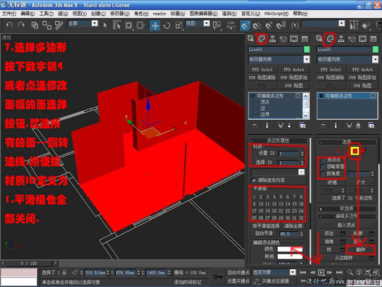Toggle smoothing group 32 button
Screen dimensions: 382x287
301,218
